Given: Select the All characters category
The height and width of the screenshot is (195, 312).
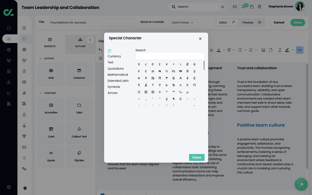Looking at the screenshot, I should [109, 50].
